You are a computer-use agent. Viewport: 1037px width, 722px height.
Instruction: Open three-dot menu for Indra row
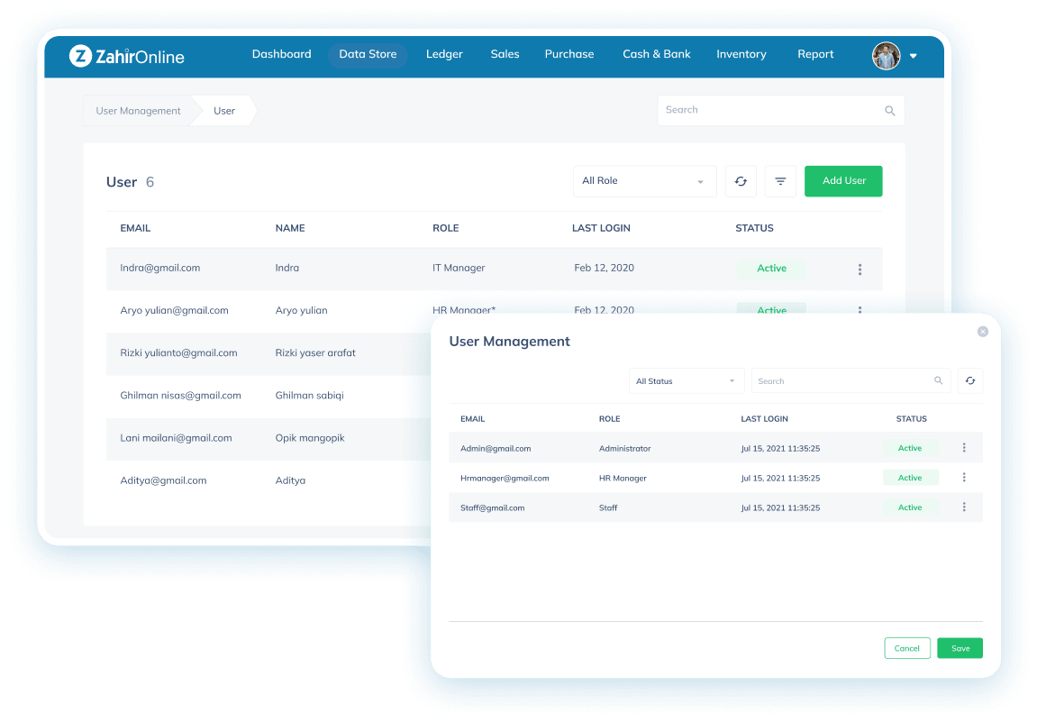(x=860, y=270)
